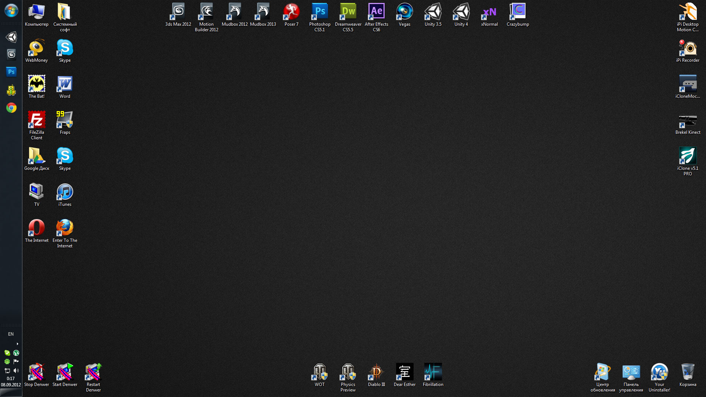Click the Diablo III desktop icon
706x397 pixels.
click(x=376, y=373)
